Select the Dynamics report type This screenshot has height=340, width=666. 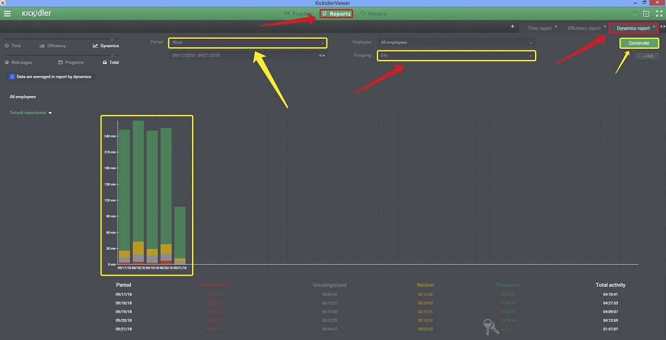(x=106, y=46)
